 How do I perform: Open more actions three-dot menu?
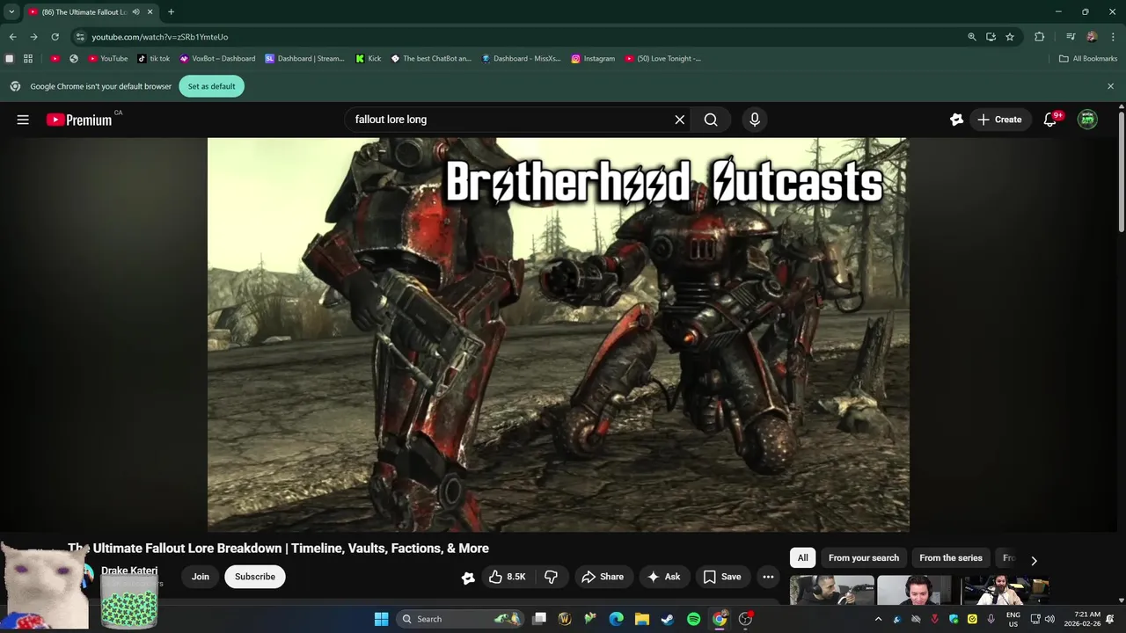point(768,577)
